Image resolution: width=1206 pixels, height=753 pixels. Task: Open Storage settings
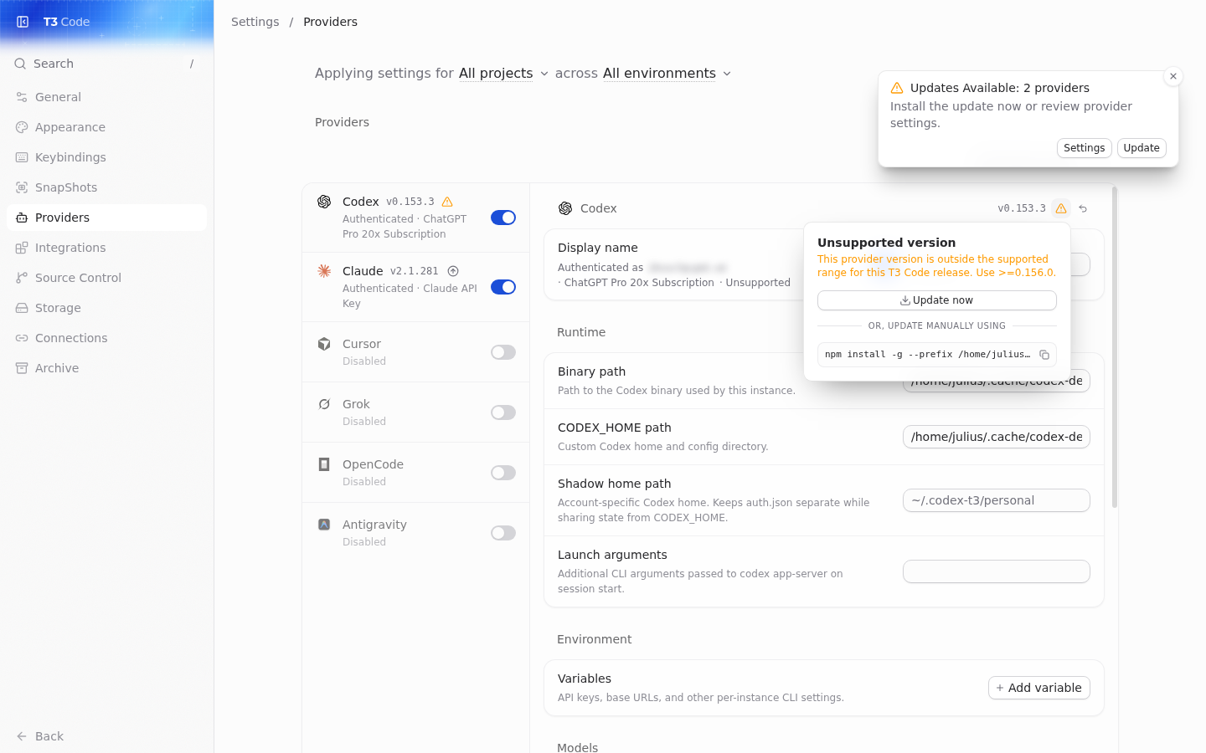(x=106, y=308)
